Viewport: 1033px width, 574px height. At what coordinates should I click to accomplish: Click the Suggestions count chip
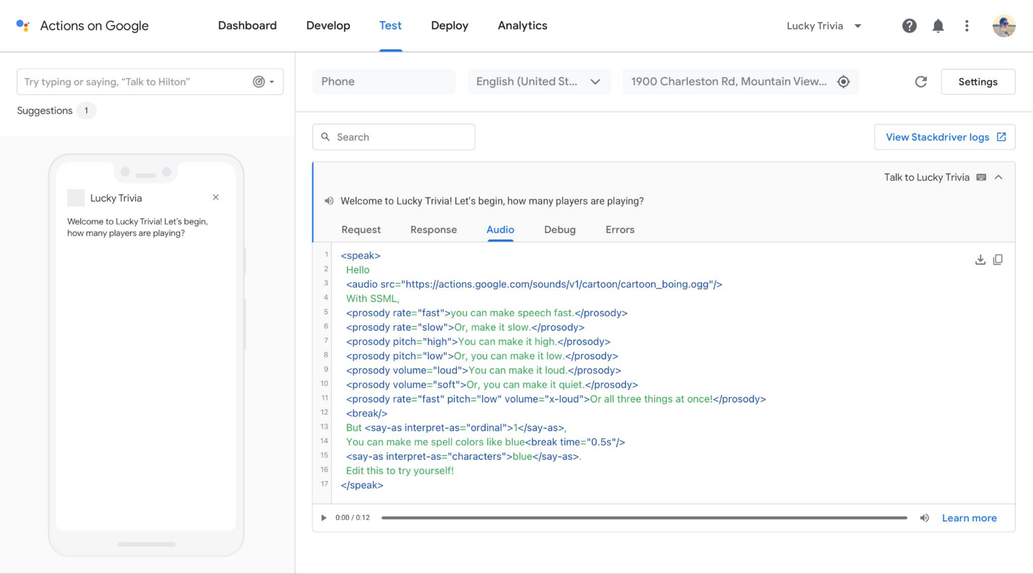(86, 111)
